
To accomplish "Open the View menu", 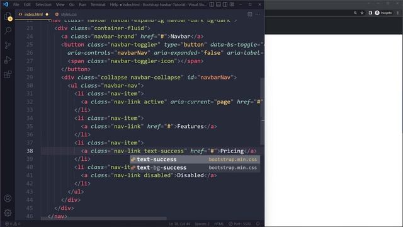I will coord(60,4).
